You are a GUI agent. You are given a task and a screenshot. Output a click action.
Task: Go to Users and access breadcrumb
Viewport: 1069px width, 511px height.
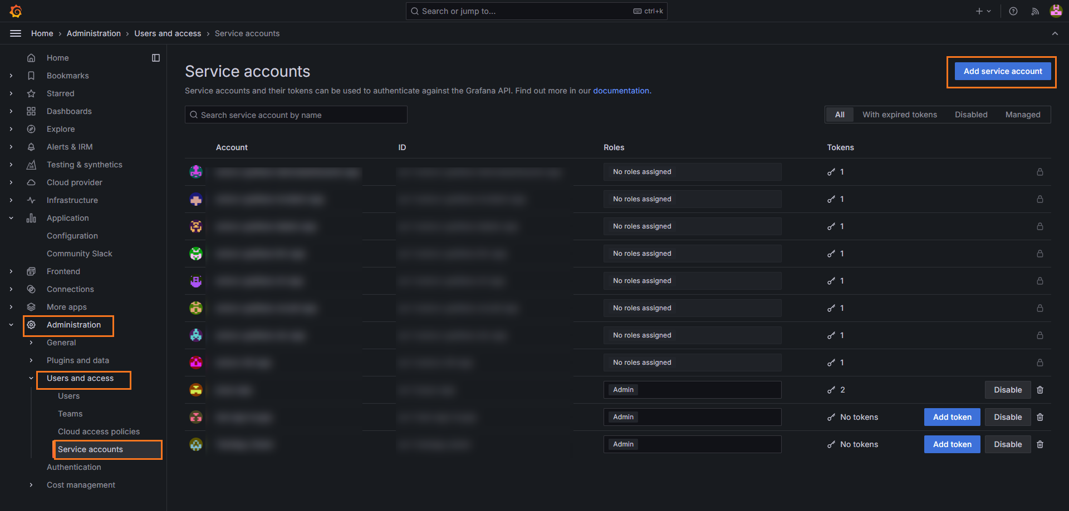pos(168,33)
